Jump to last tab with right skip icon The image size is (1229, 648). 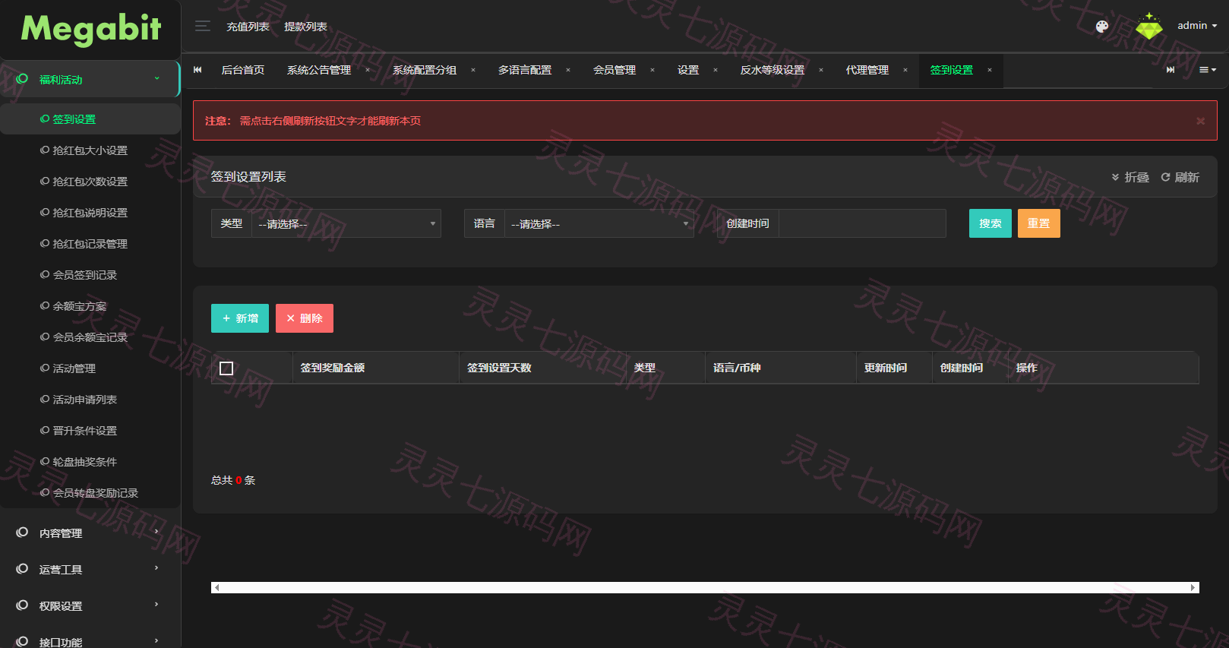[x=1171, y=70]
